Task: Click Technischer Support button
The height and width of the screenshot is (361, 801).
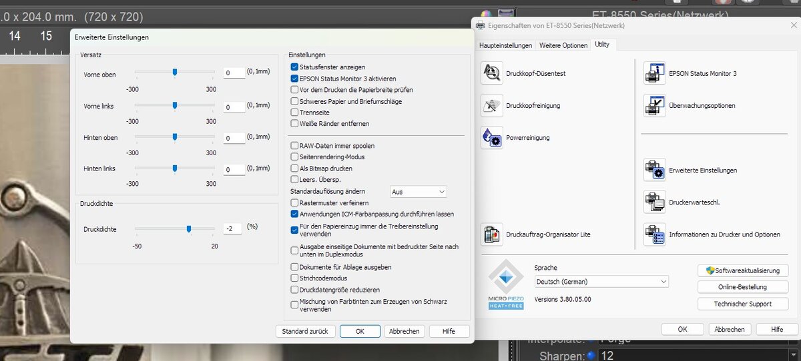Action: (743, 304)
